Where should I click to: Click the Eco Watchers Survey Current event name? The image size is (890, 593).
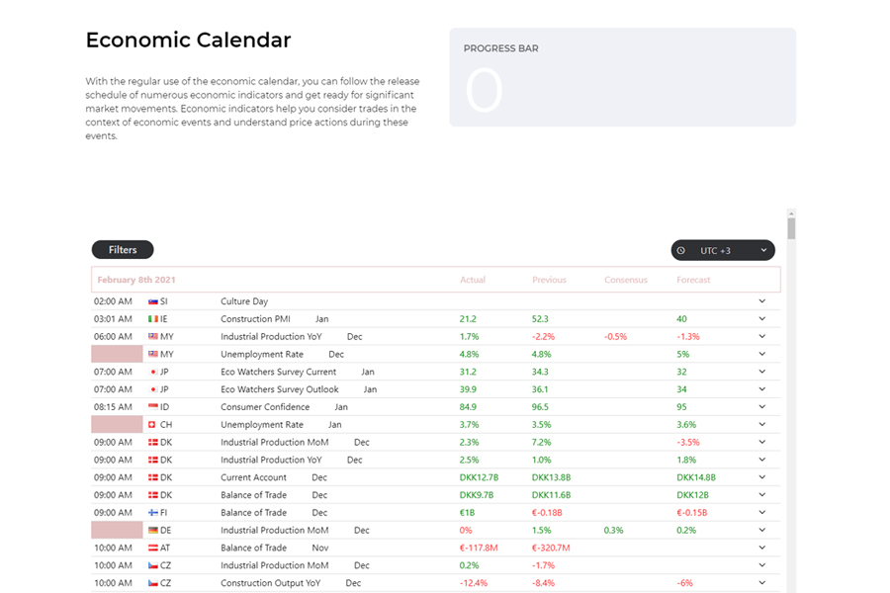(x=278, y=372)
